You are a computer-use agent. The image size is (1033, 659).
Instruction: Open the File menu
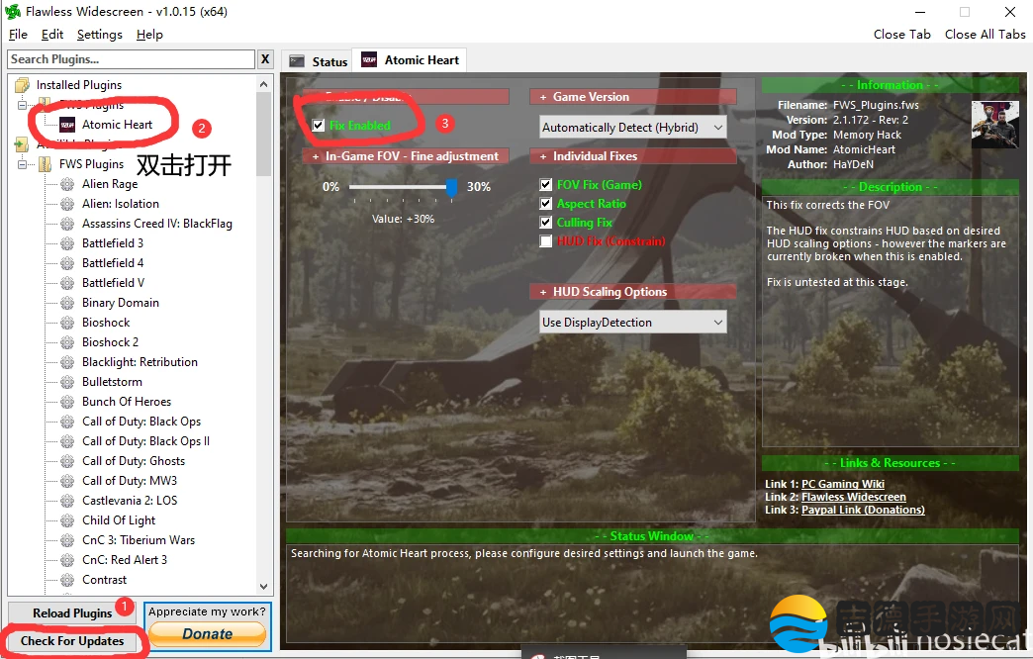click(x=18, y=35)
